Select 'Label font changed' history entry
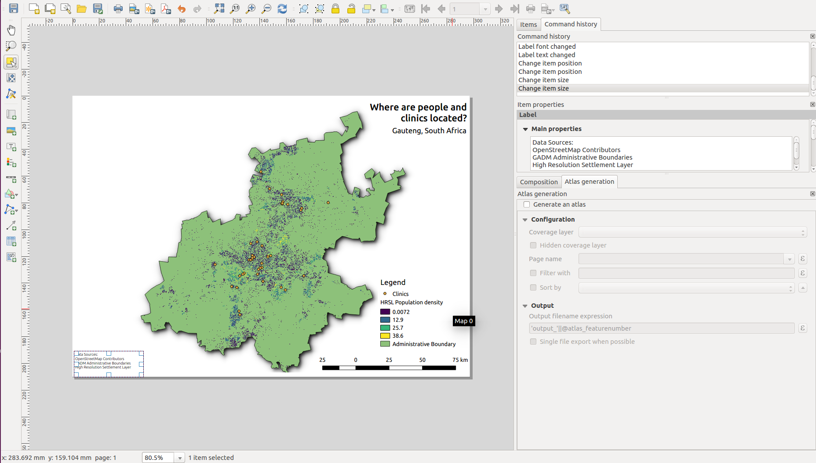The image size is (816, 463). [x=663, y=46]
